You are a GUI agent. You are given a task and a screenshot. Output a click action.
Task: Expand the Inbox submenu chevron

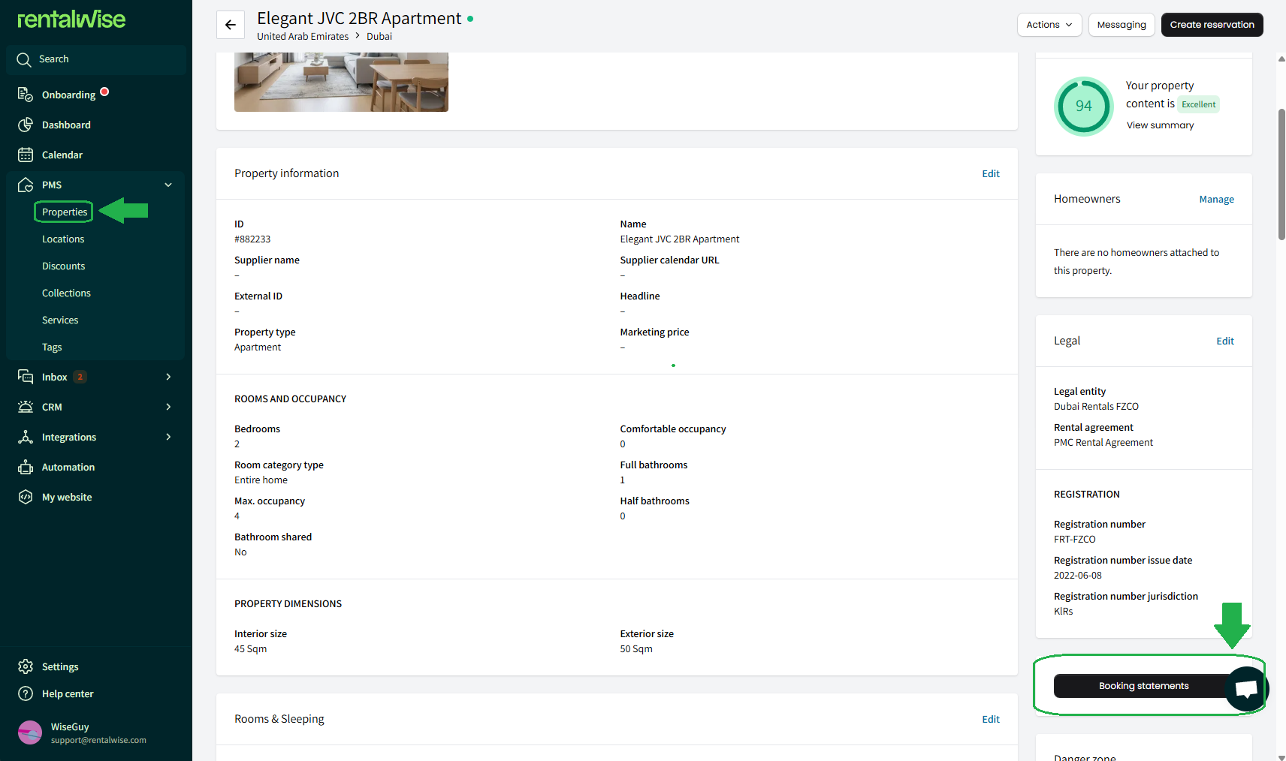168,377
